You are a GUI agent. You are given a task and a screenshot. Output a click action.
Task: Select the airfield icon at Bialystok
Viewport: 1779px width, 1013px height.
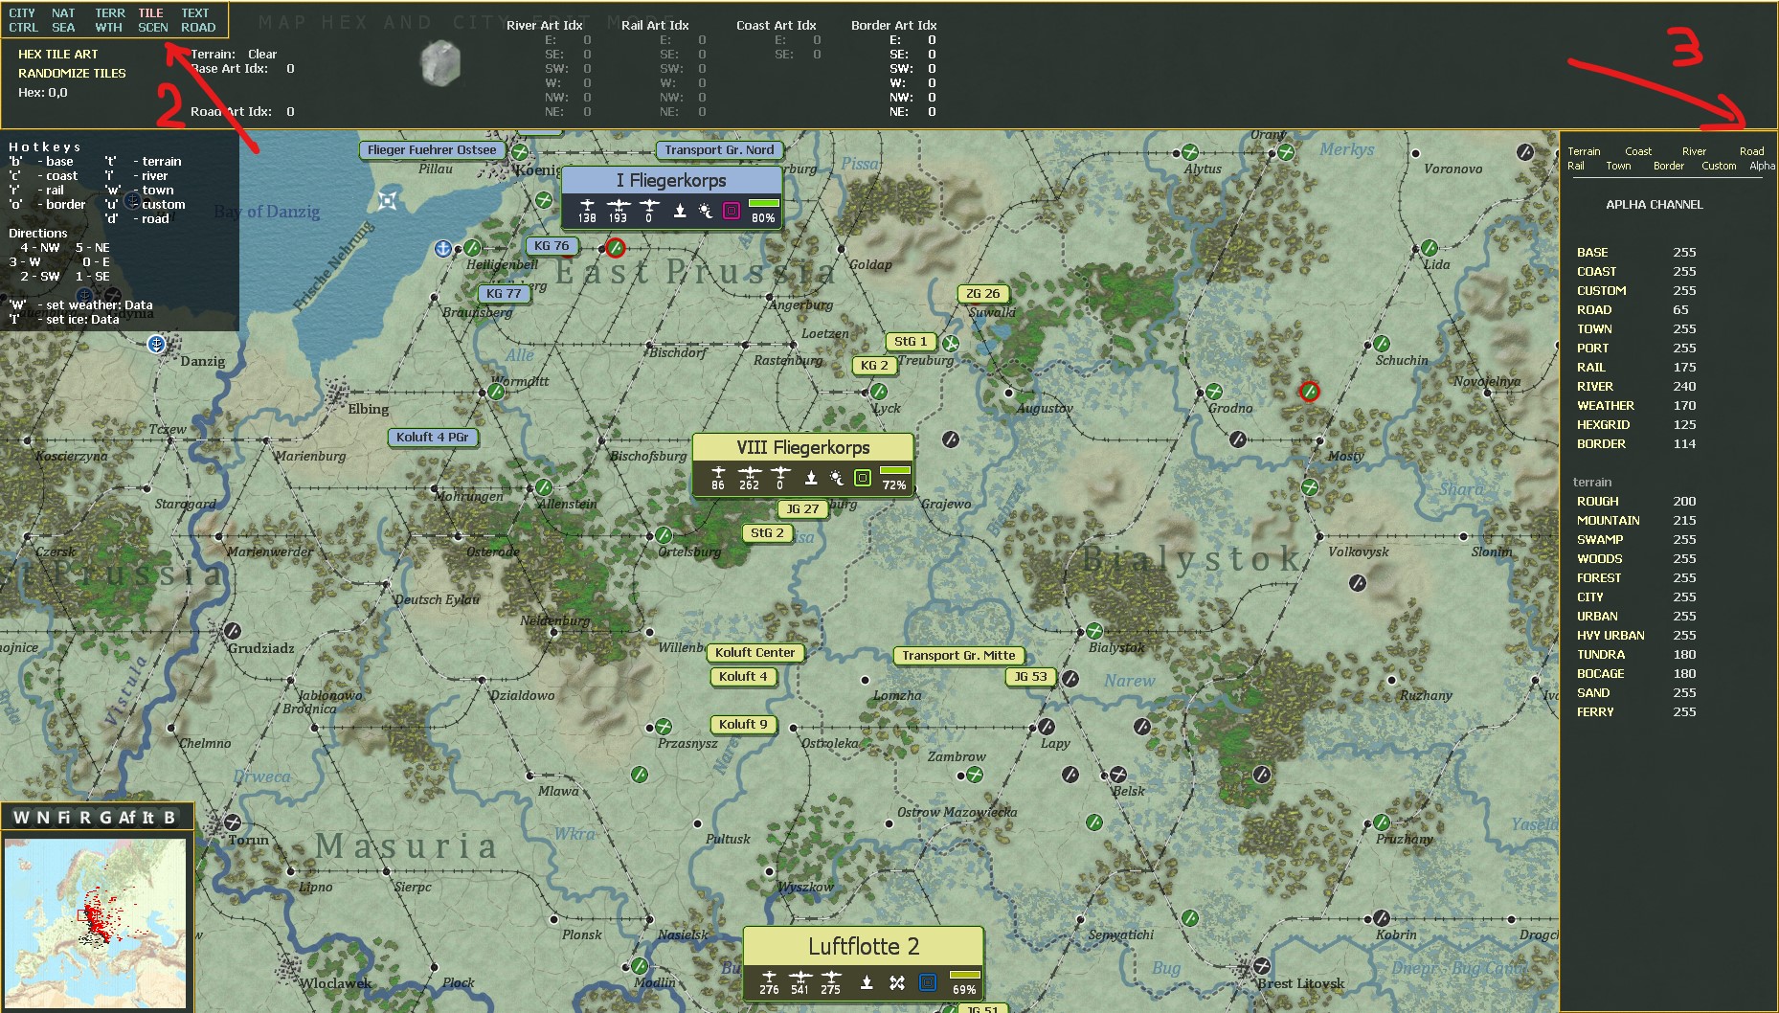1094,631
